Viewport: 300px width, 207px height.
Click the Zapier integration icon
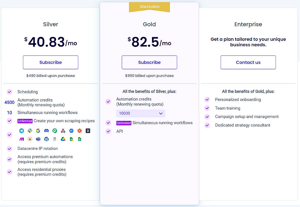pyautogui.click(x=79, y=131)
